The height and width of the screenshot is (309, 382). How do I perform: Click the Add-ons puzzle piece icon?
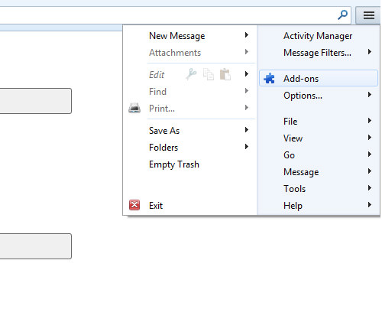(269, 78)
